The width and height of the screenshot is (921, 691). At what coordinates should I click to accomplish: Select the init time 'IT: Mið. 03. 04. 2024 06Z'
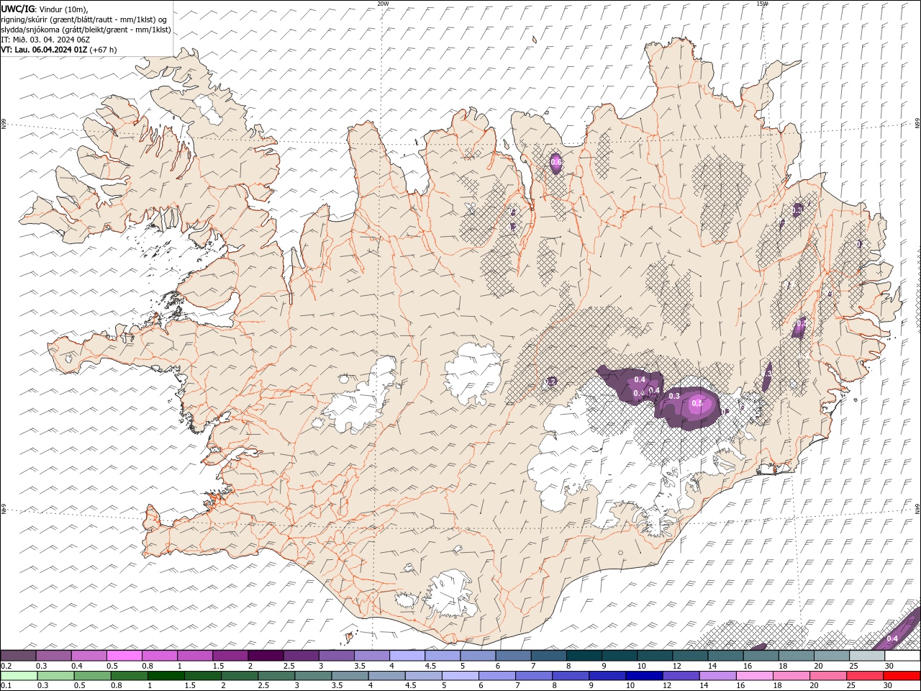pos(45,40)
